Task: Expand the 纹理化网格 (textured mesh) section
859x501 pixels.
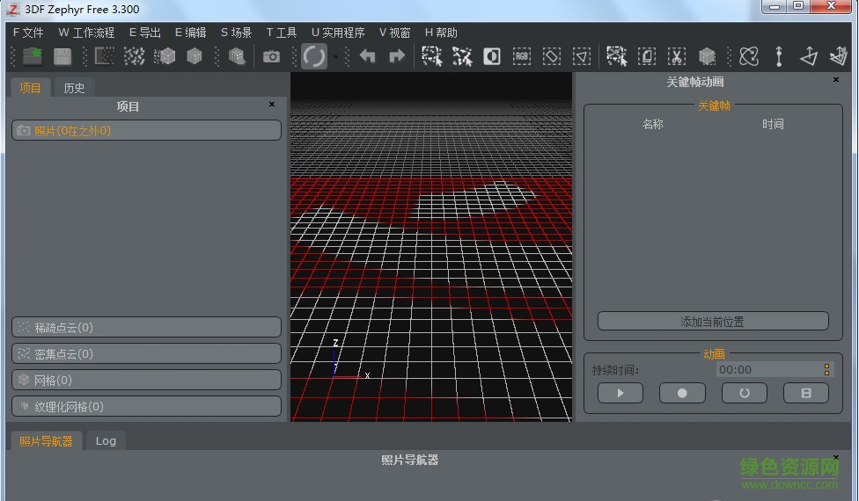Action: 146,407
